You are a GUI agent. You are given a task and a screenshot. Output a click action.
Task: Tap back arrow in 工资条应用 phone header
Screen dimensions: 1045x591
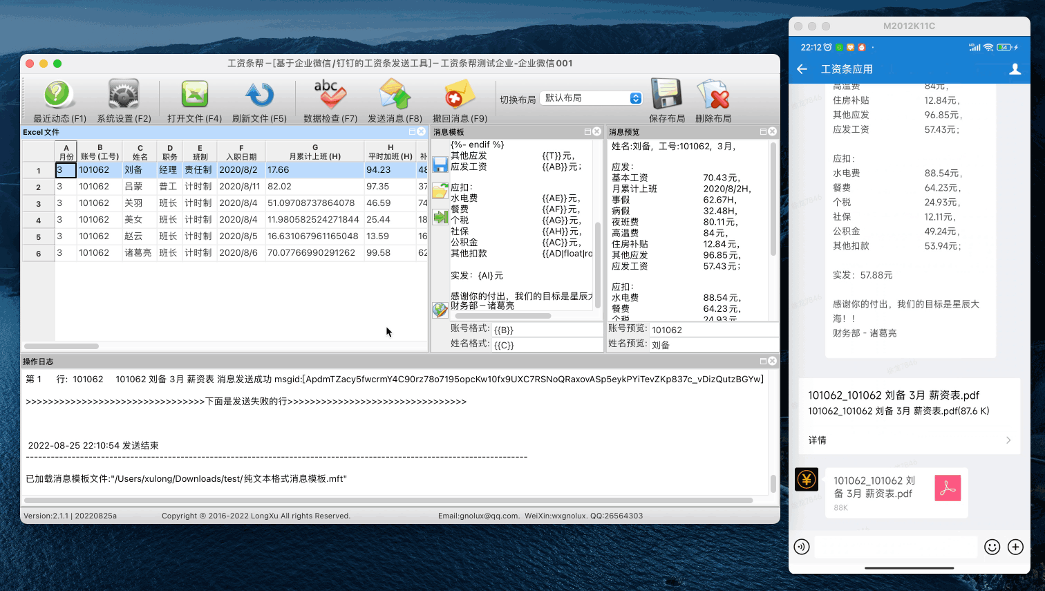coord(802,69)
